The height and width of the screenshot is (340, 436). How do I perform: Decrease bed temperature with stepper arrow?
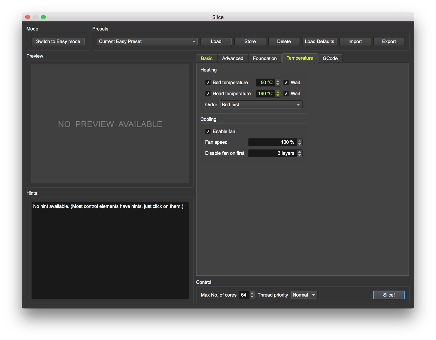(x=278, y=85)
